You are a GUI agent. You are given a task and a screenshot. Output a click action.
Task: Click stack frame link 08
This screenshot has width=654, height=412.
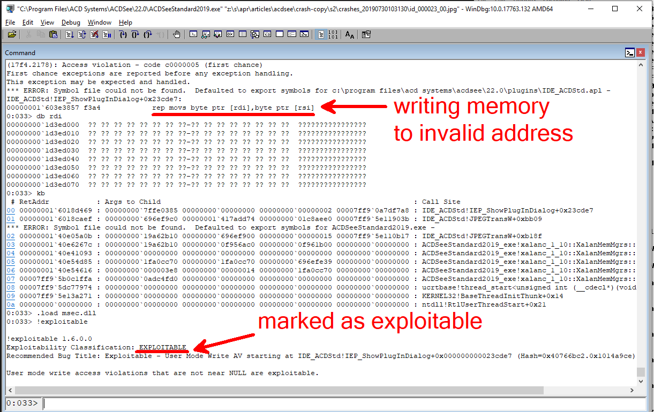[x=11, y=288]
